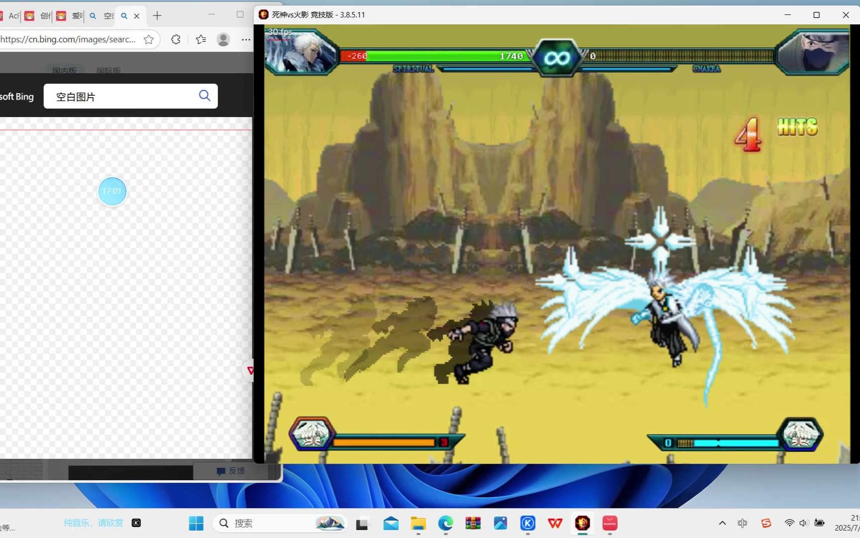860x538 pixels.
Task: Close the active 空白图片 search tab
Action: tap(137, 16)
